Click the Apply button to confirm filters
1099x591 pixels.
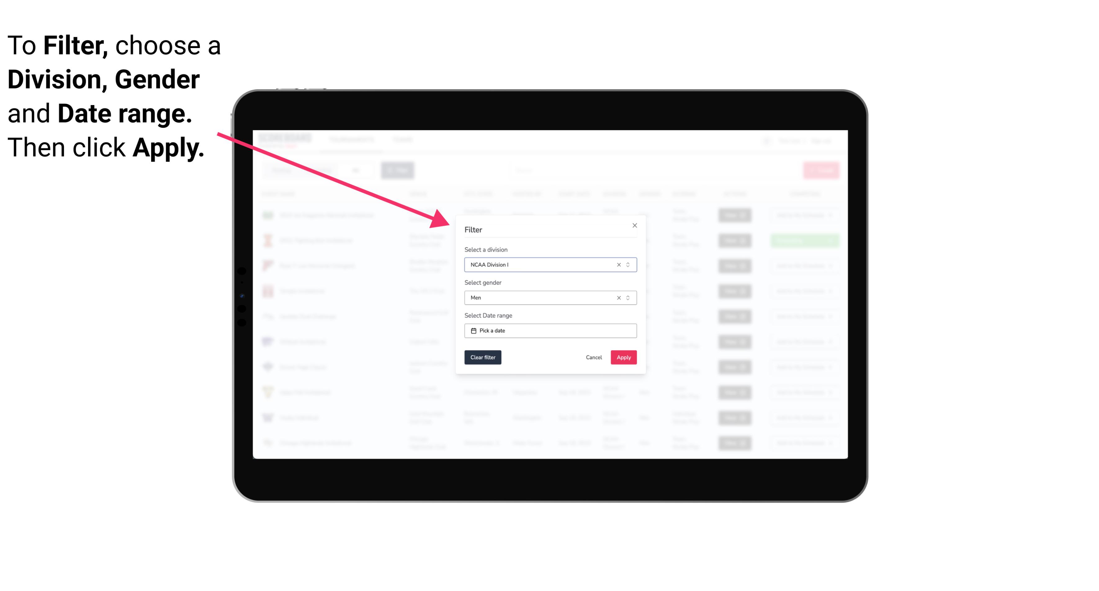tap(623, 358)
